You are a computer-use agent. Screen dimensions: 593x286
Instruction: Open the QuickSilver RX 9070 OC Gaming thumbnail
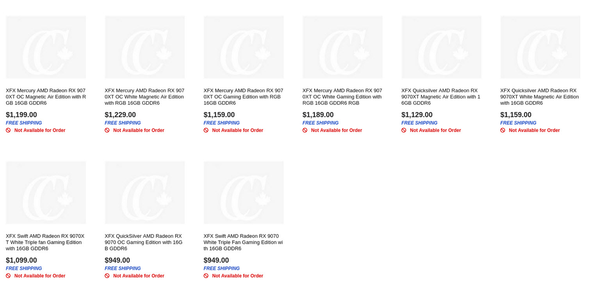point(144,193)
